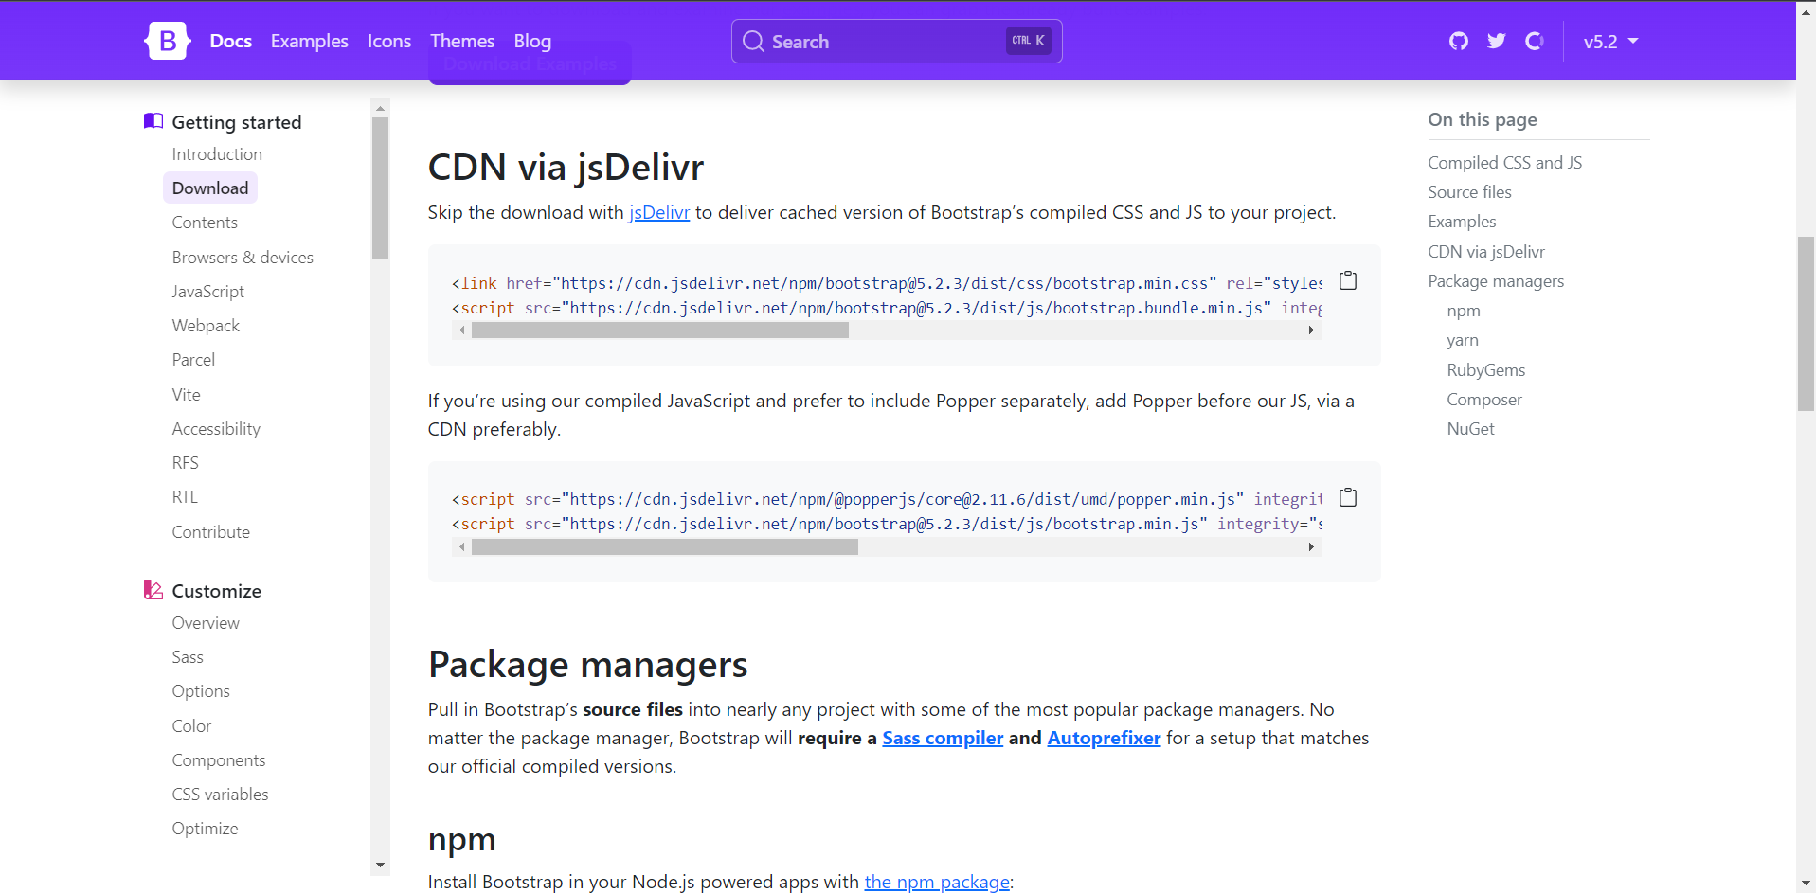This screenshot has width=1816, height=893.
Task: Open Introduction in sidebar
Action: (217, 154)
